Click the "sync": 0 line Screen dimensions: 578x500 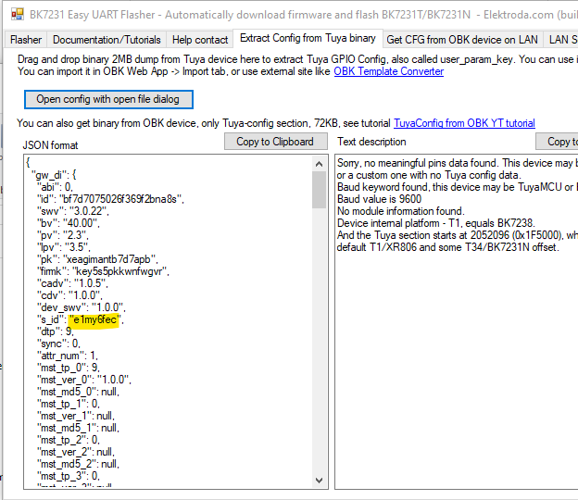coord(58,344)
